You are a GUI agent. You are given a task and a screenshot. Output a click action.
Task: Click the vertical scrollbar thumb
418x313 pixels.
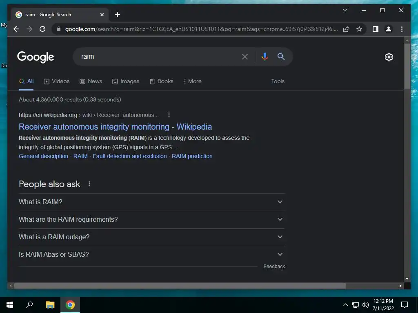tap(407, 66)
